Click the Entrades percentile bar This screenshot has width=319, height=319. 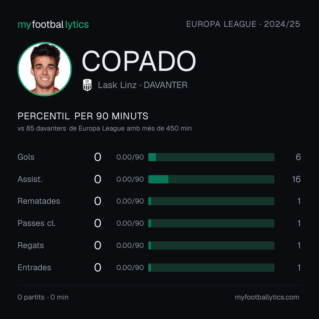click(211, 268)
